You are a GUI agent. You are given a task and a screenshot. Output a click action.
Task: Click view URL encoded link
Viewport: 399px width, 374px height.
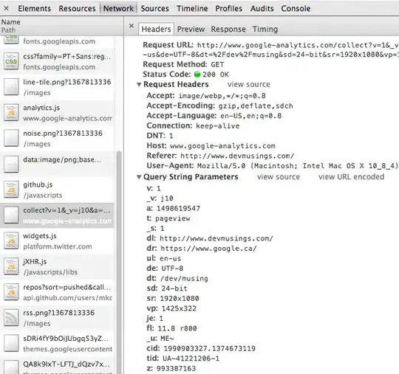coord(352,177)
